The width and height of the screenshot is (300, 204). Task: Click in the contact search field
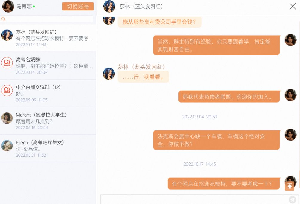point(48,19)
